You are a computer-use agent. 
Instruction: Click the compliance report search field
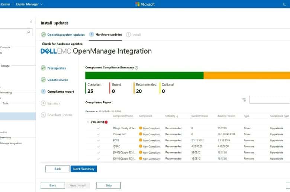coord(270,100)
